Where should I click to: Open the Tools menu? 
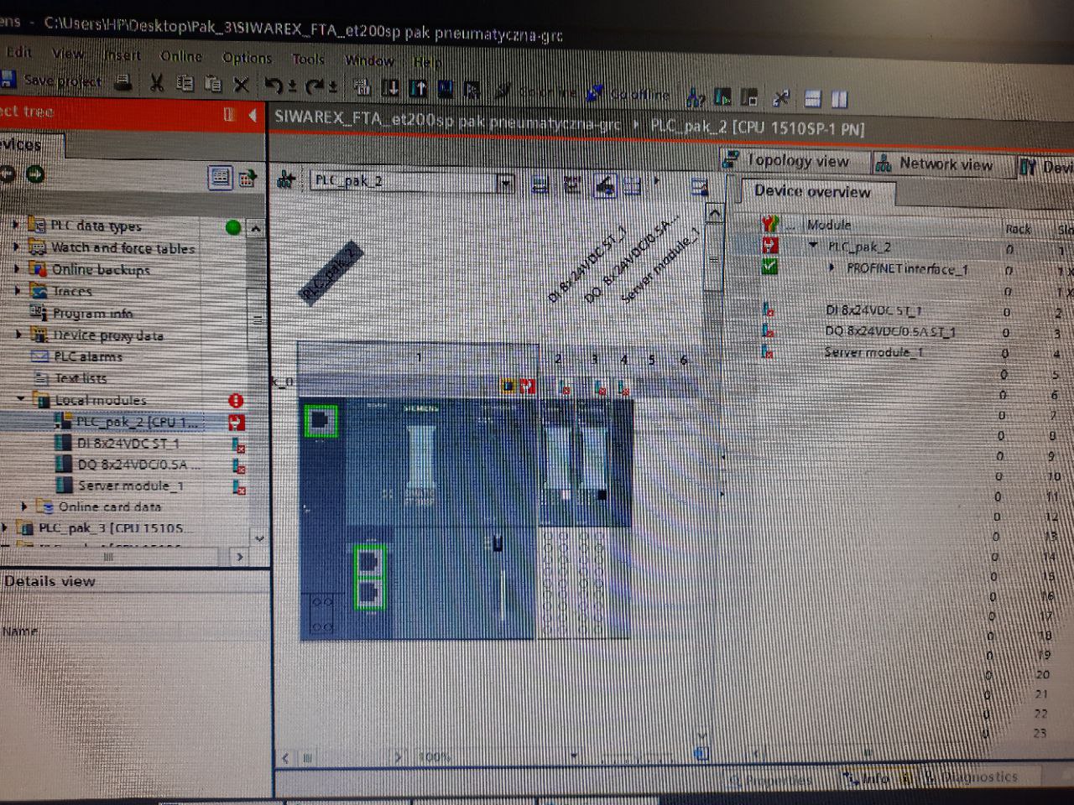coord(308,59)
